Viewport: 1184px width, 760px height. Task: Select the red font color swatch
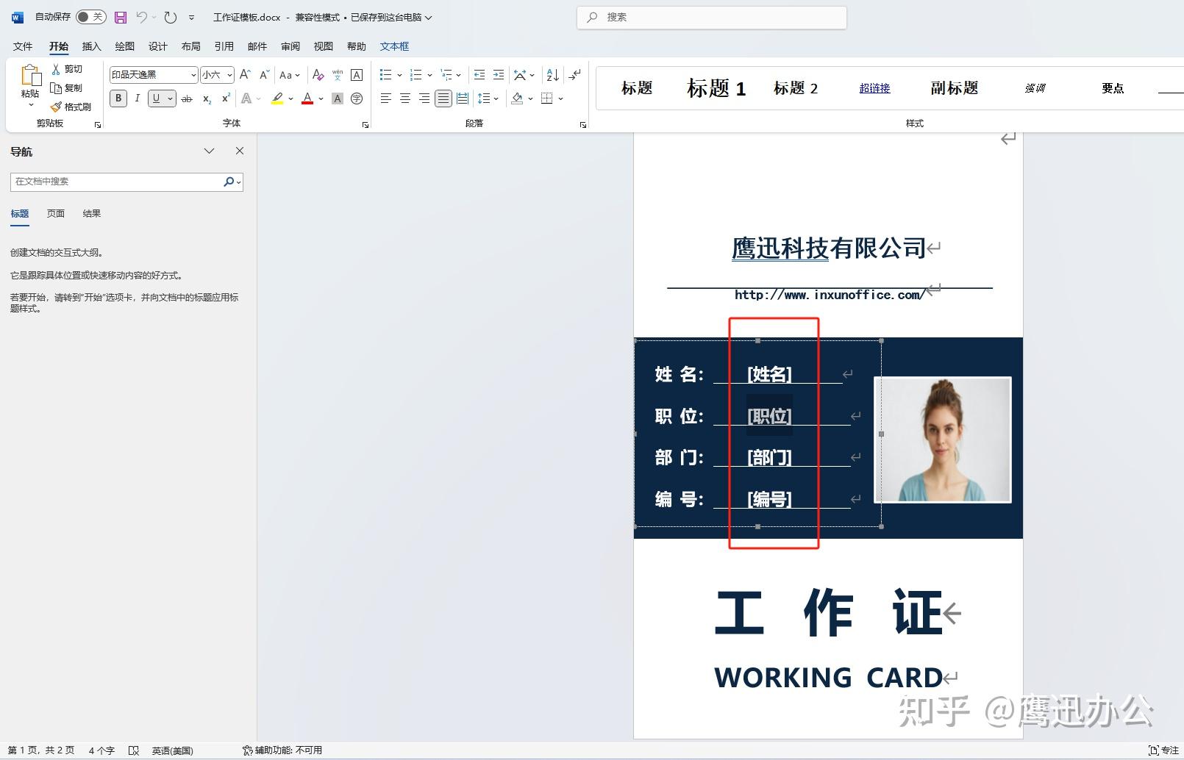[307, 103]
